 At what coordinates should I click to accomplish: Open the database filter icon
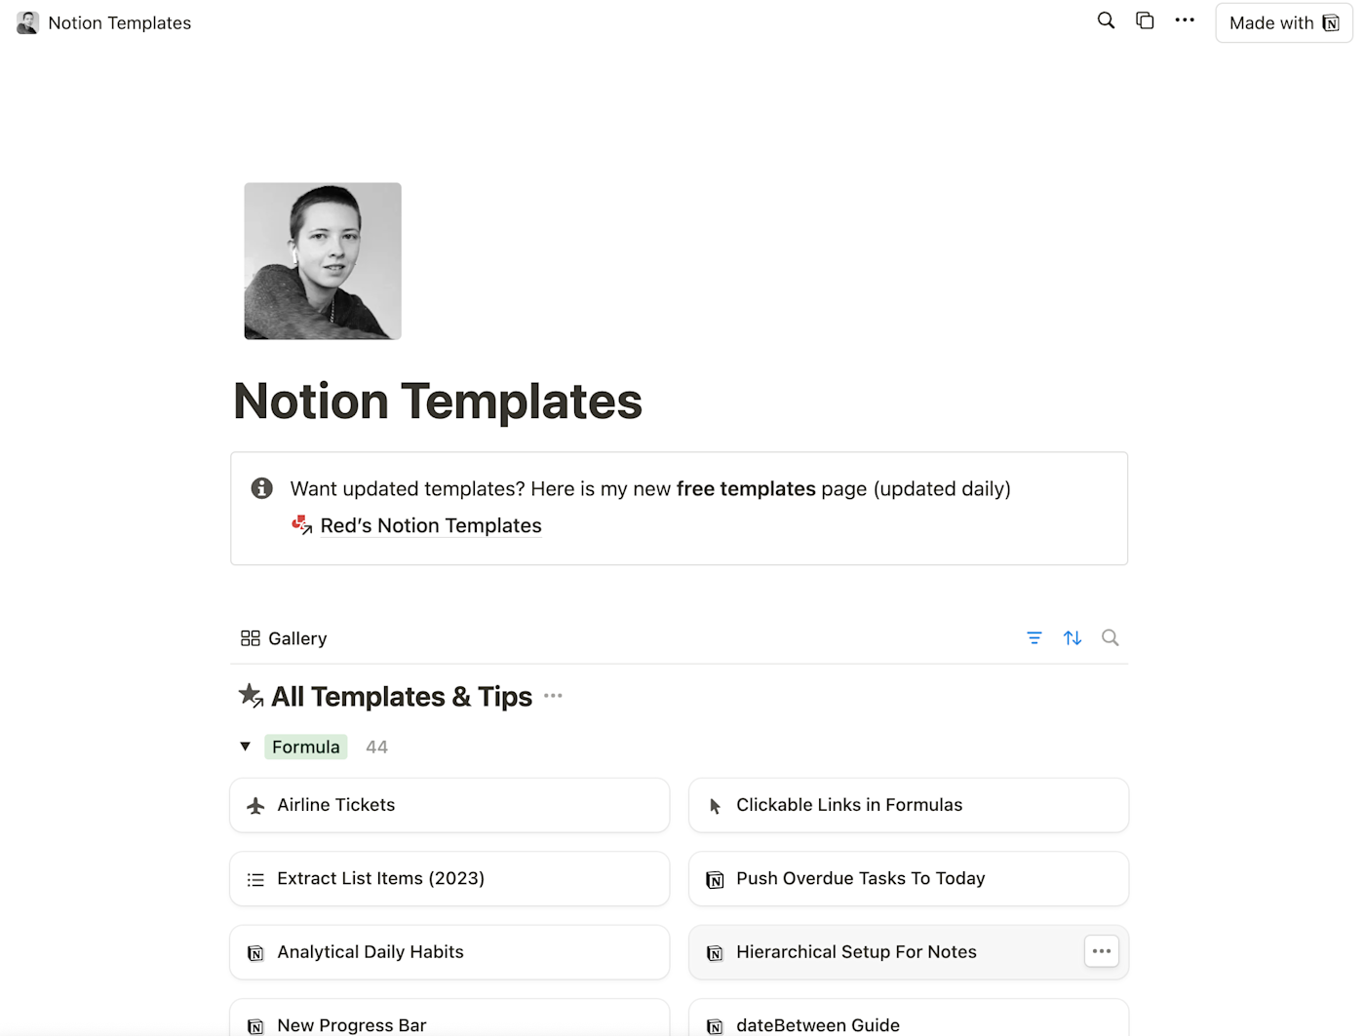[x=1034, y=637]
